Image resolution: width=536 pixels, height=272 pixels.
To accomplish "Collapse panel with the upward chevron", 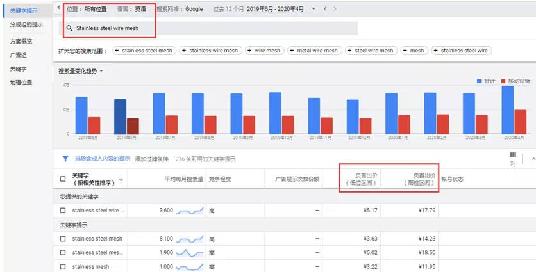I will (x=533, y=159).
